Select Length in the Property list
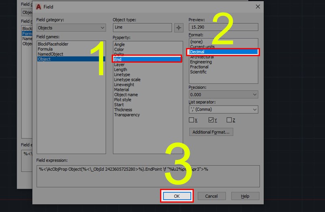 pyautogui.click(x=120, y=70)
